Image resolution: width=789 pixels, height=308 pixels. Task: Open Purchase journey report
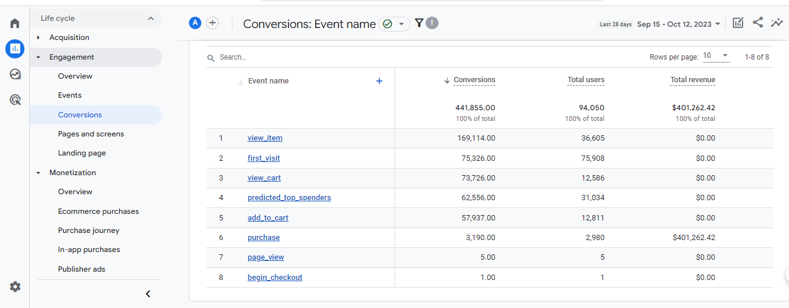point(88,231)
